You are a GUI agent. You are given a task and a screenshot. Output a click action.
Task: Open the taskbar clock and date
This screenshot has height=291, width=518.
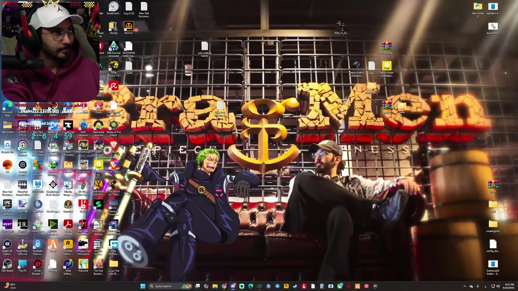point(509,286)
